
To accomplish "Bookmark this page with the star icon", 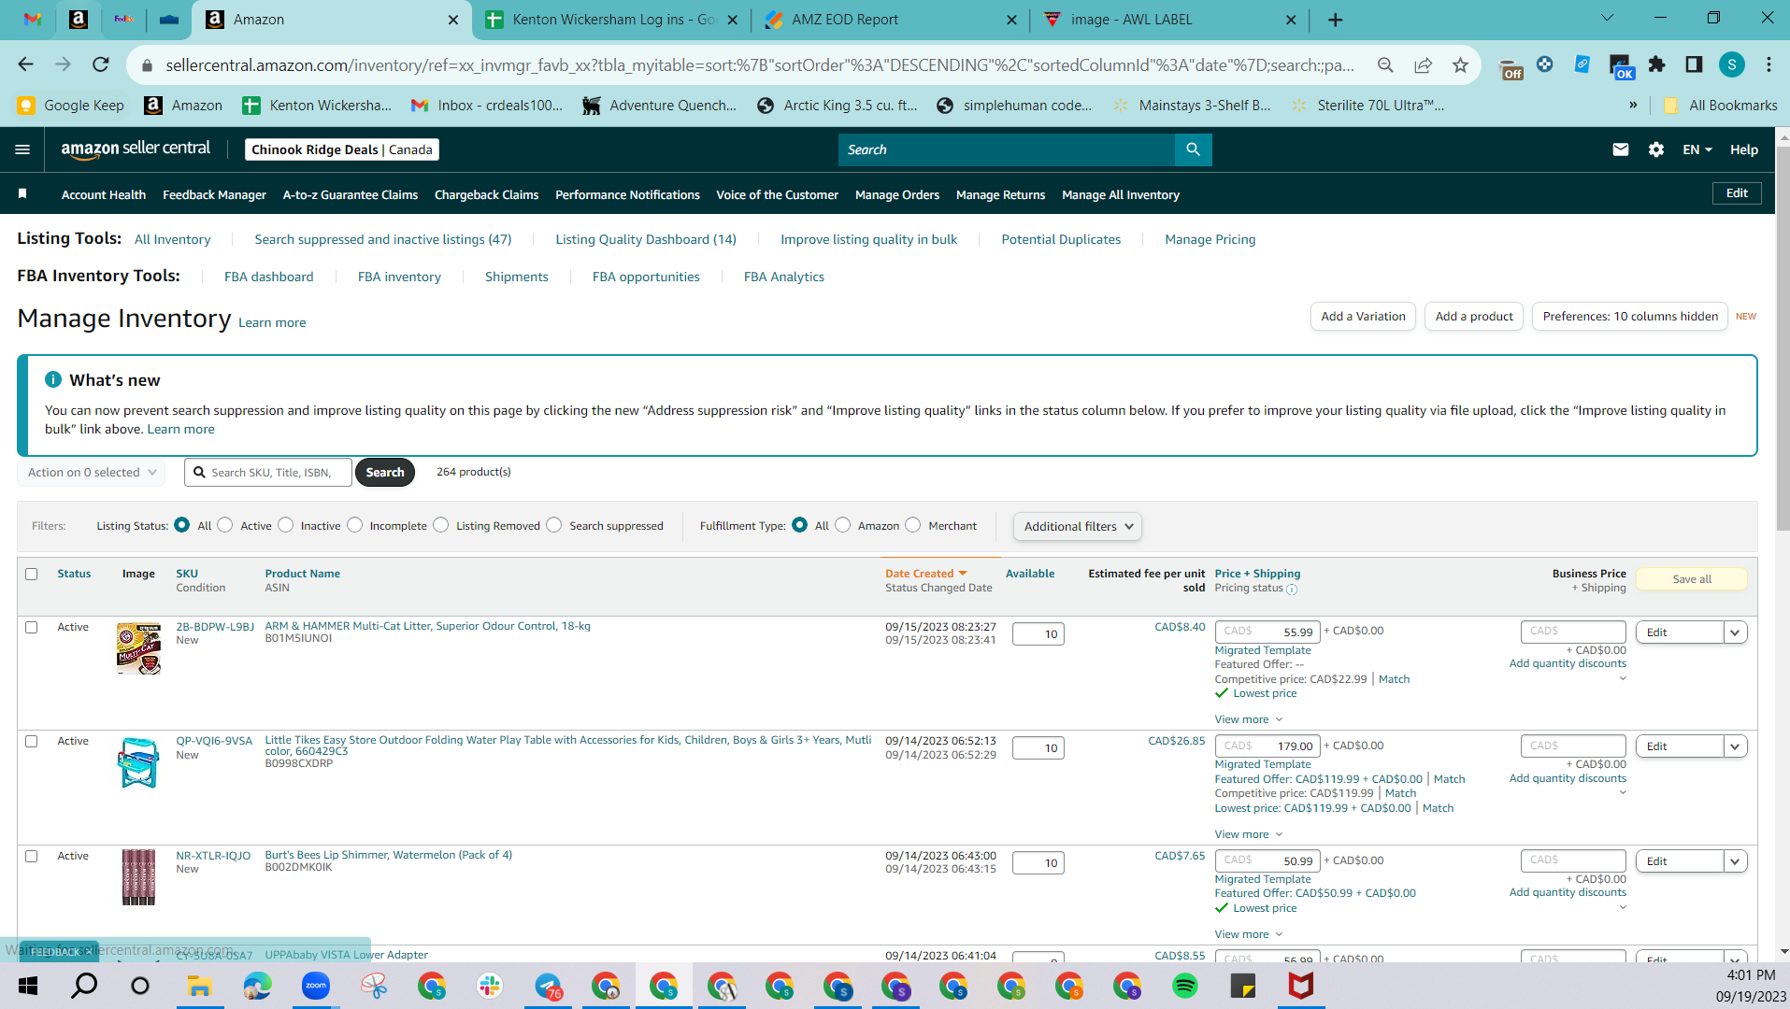I will (1460, 64).
